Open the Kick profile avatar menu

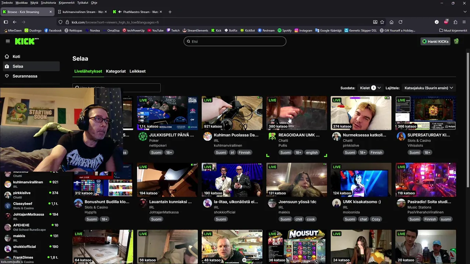coord(456,41)
